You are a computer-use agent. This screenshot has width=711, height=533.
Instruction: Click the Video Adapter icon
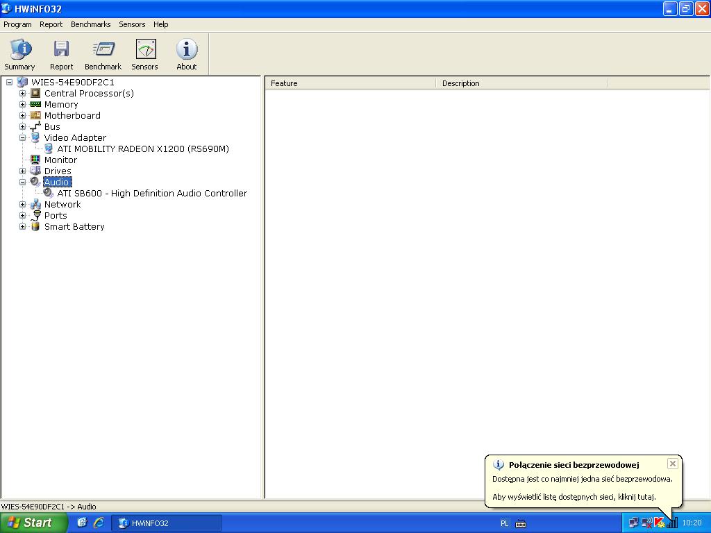pos(35,138)
